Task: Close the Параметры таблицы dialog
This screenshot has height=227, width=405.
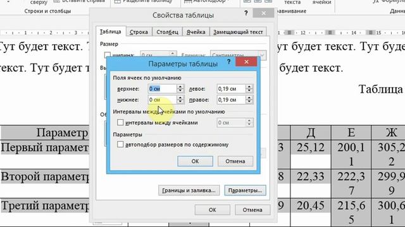Action: pos(246,62)
